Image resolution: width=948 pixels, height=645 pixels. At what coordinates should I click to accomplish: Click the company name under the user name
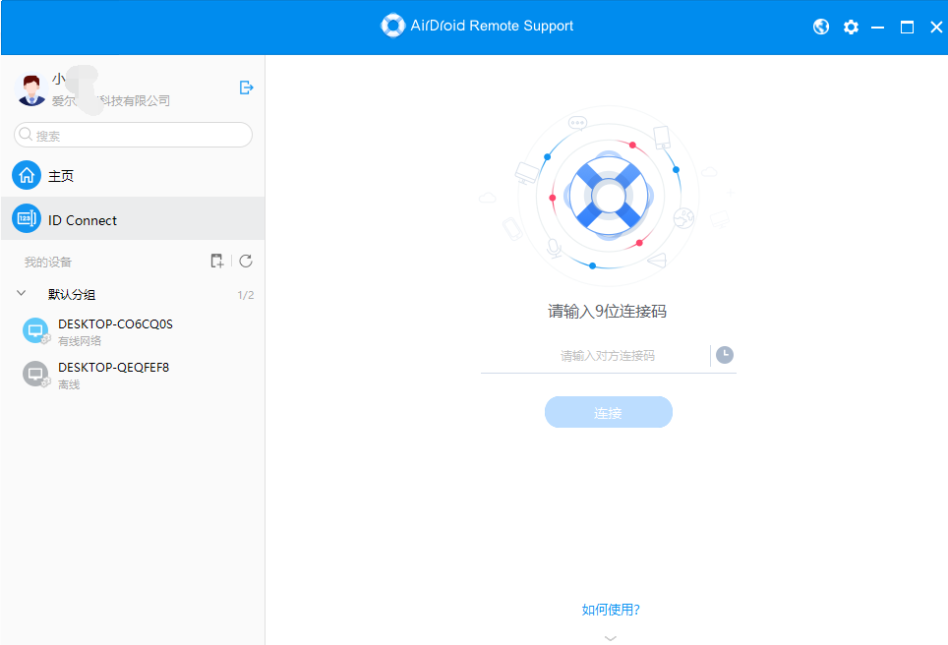click(111, 101)
